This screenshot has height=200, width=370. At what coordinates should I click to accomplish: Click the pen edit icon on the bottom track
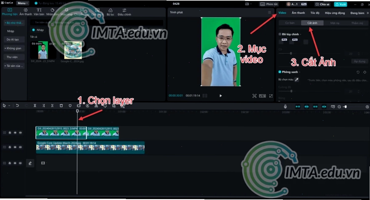click(30, 163)
